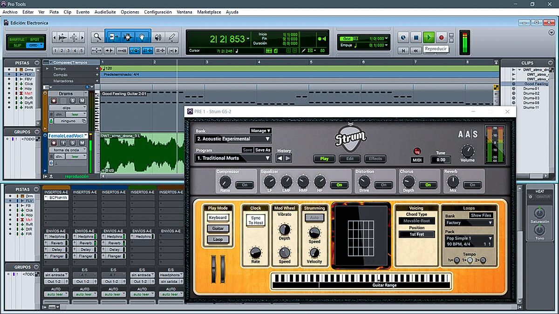559x314 pixels.
Task: Select the Pencil tool
Action: click(172, 37)
